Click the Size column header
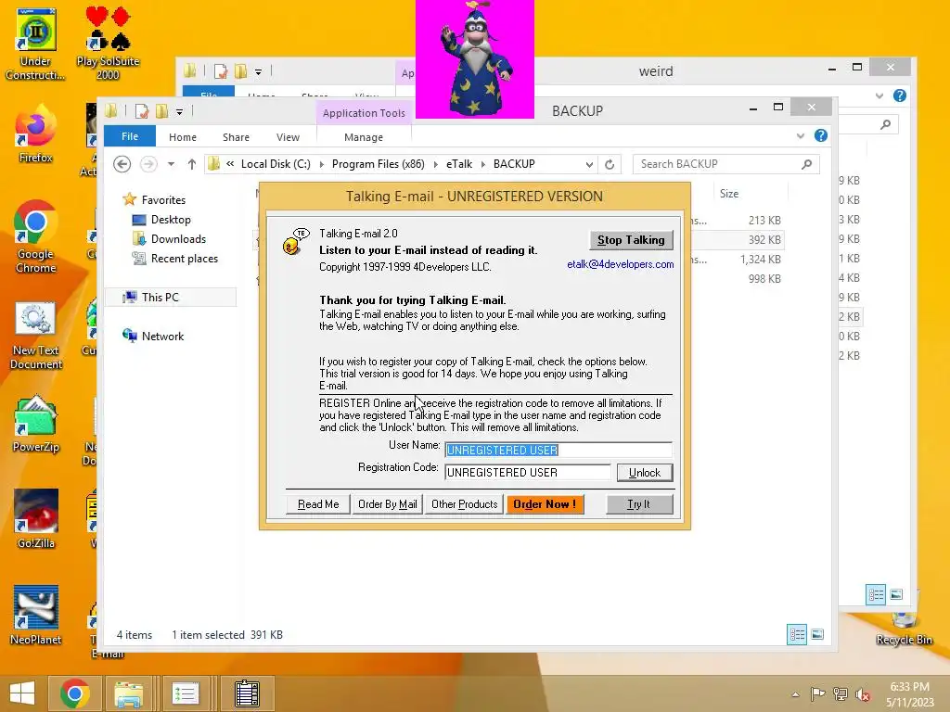The image size is (950, 712). point(729,194)
